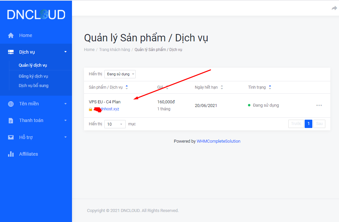
Task: Click the Home house icon in sidebar
Action: pos(11,35)
